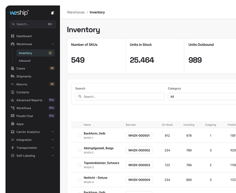Check the box for Backform, Gelb
Image resolution: width=236 pixels, height=193 pixels.
tap(80, 136)
